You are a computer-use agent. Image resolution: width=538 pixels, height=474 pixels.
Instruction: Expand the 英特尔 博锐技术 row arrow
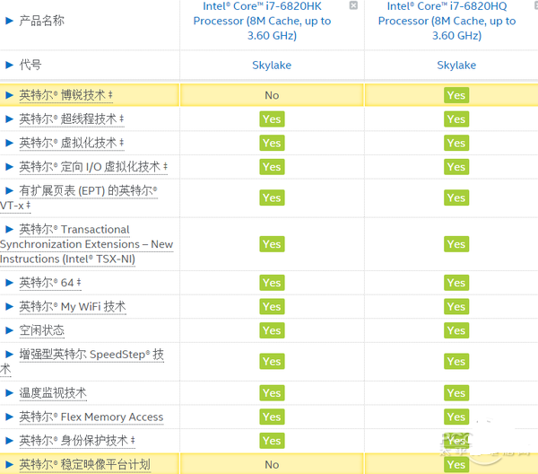pyautogui.click(x=9, y=95)
